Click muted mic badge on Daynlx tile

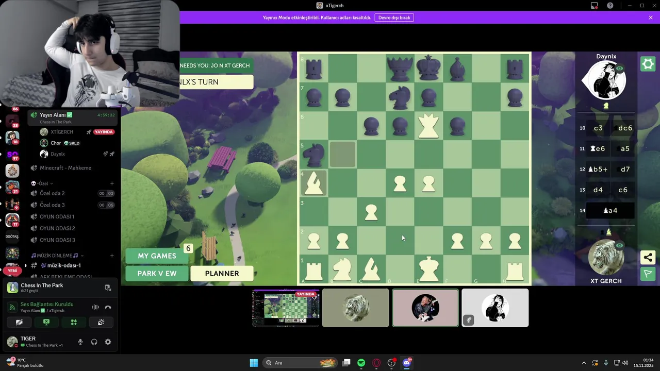(x=469, y=320)
